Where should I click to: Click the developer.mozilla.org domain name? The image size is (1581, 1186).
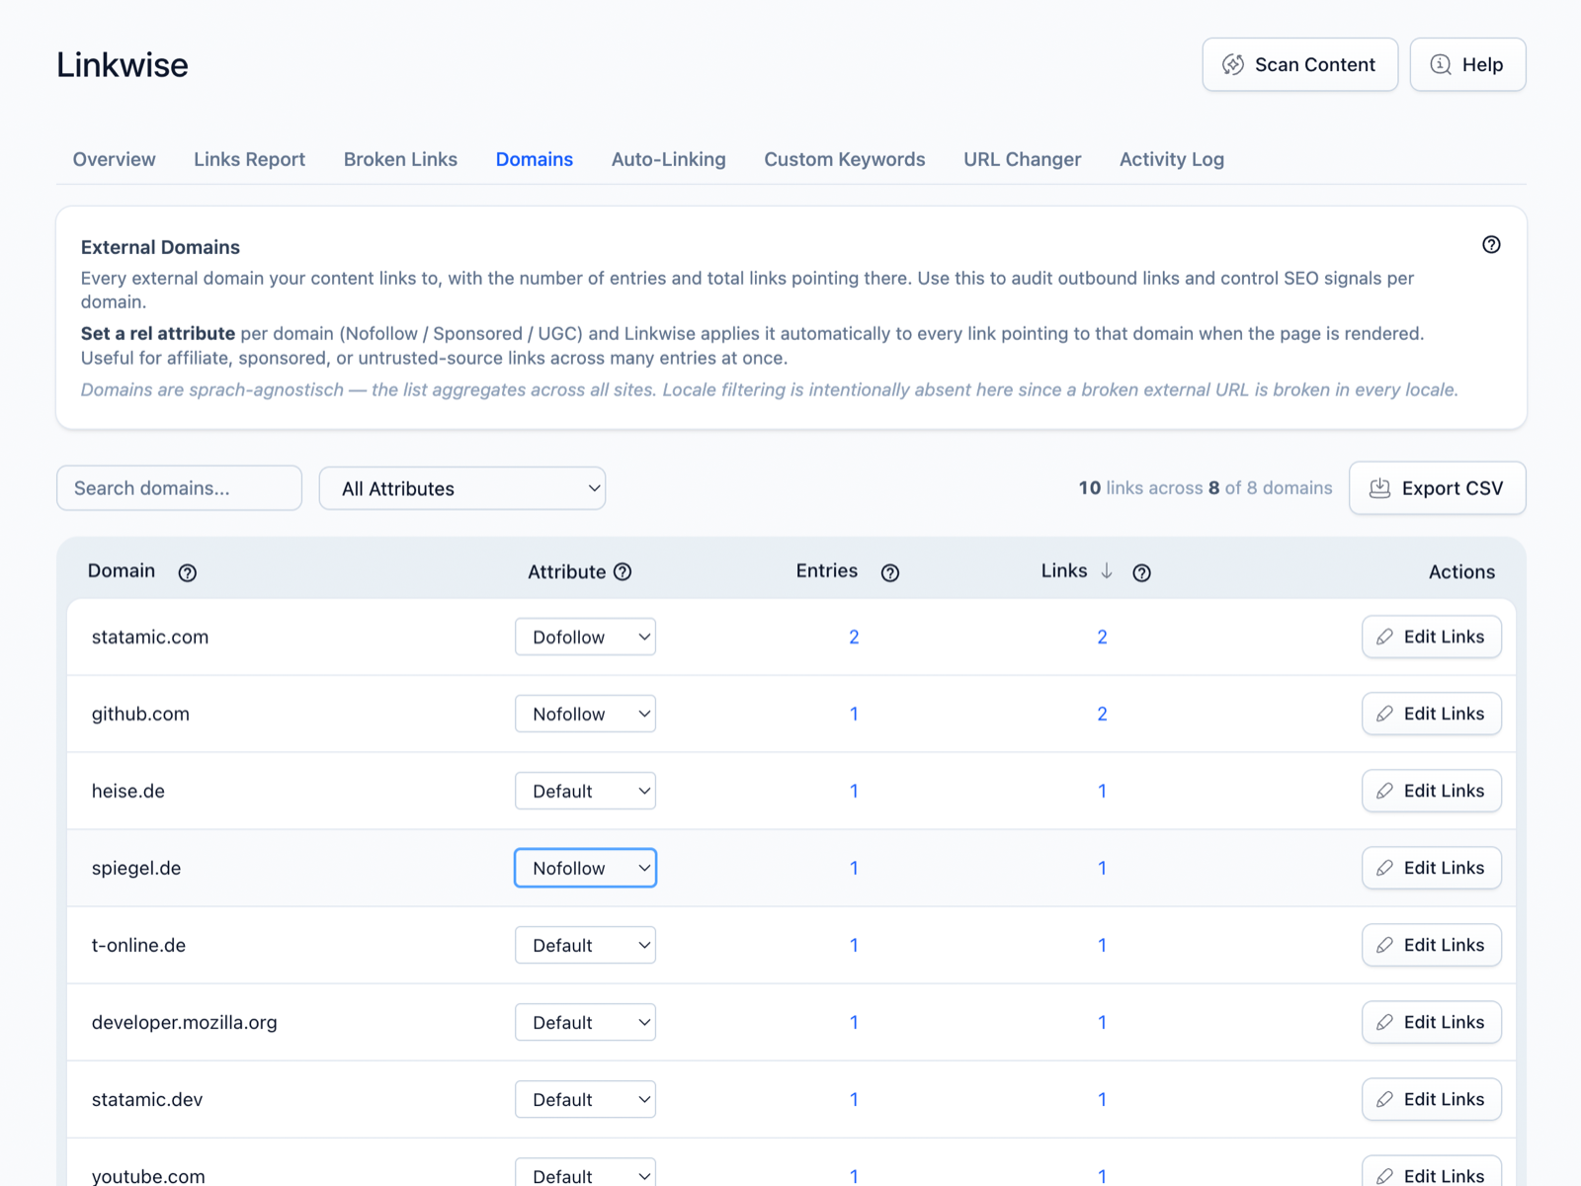tap(184, 1022)
